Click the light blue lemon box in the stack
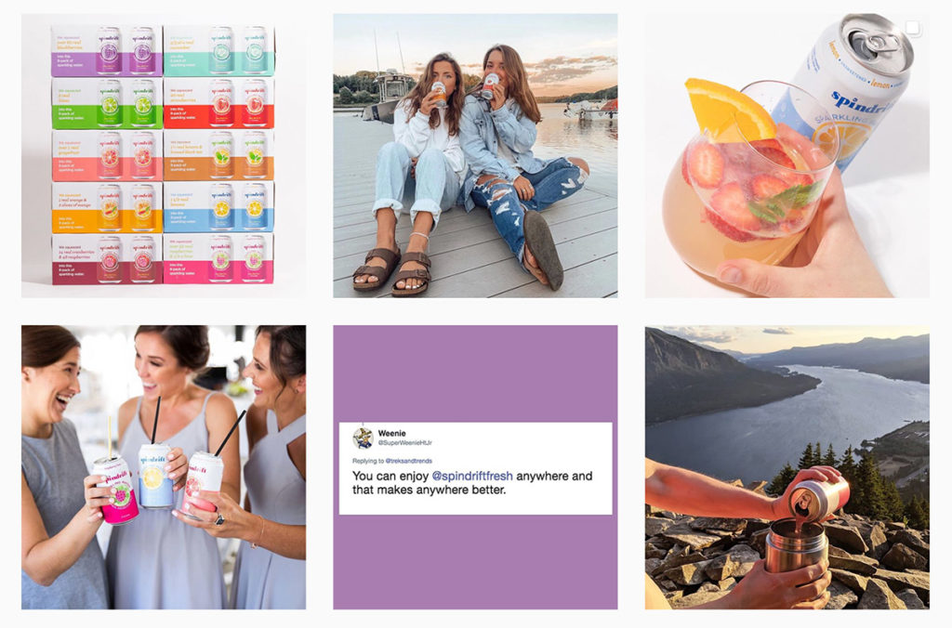952x628 pixels. 218,207
